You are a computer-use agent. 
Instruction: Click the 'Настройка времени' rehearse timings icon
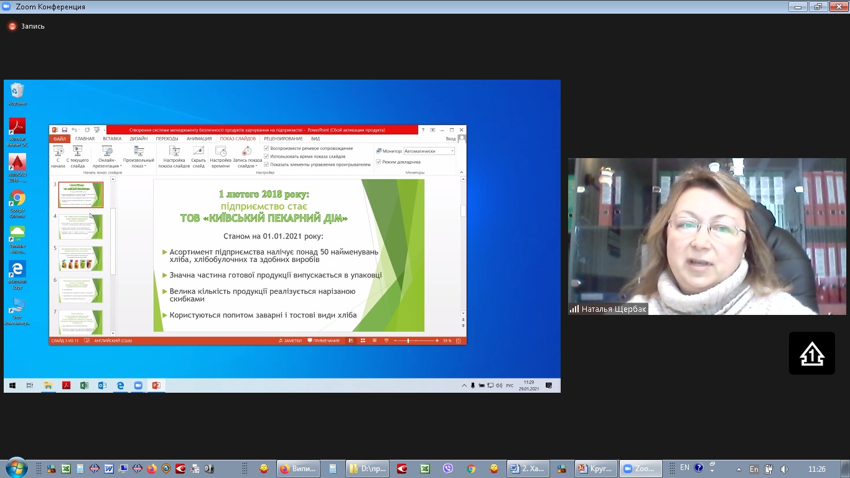[x=220, y=151]
